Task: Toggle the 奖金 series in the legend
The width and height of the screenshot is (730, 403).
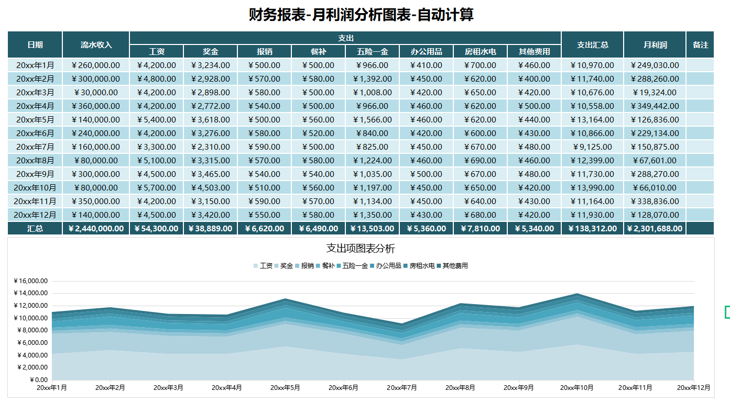Action: click(x=286, y=265)
